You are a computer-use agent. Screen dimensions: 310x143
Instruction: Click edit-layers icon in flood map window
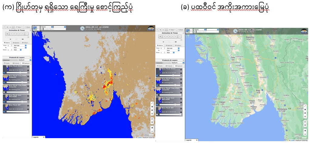pos(152,119)
